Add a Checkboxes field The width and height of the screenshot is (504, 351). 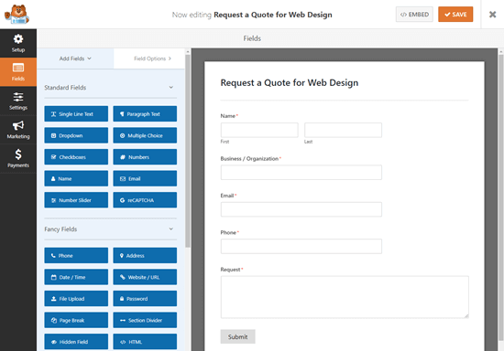tap(76, 157)
